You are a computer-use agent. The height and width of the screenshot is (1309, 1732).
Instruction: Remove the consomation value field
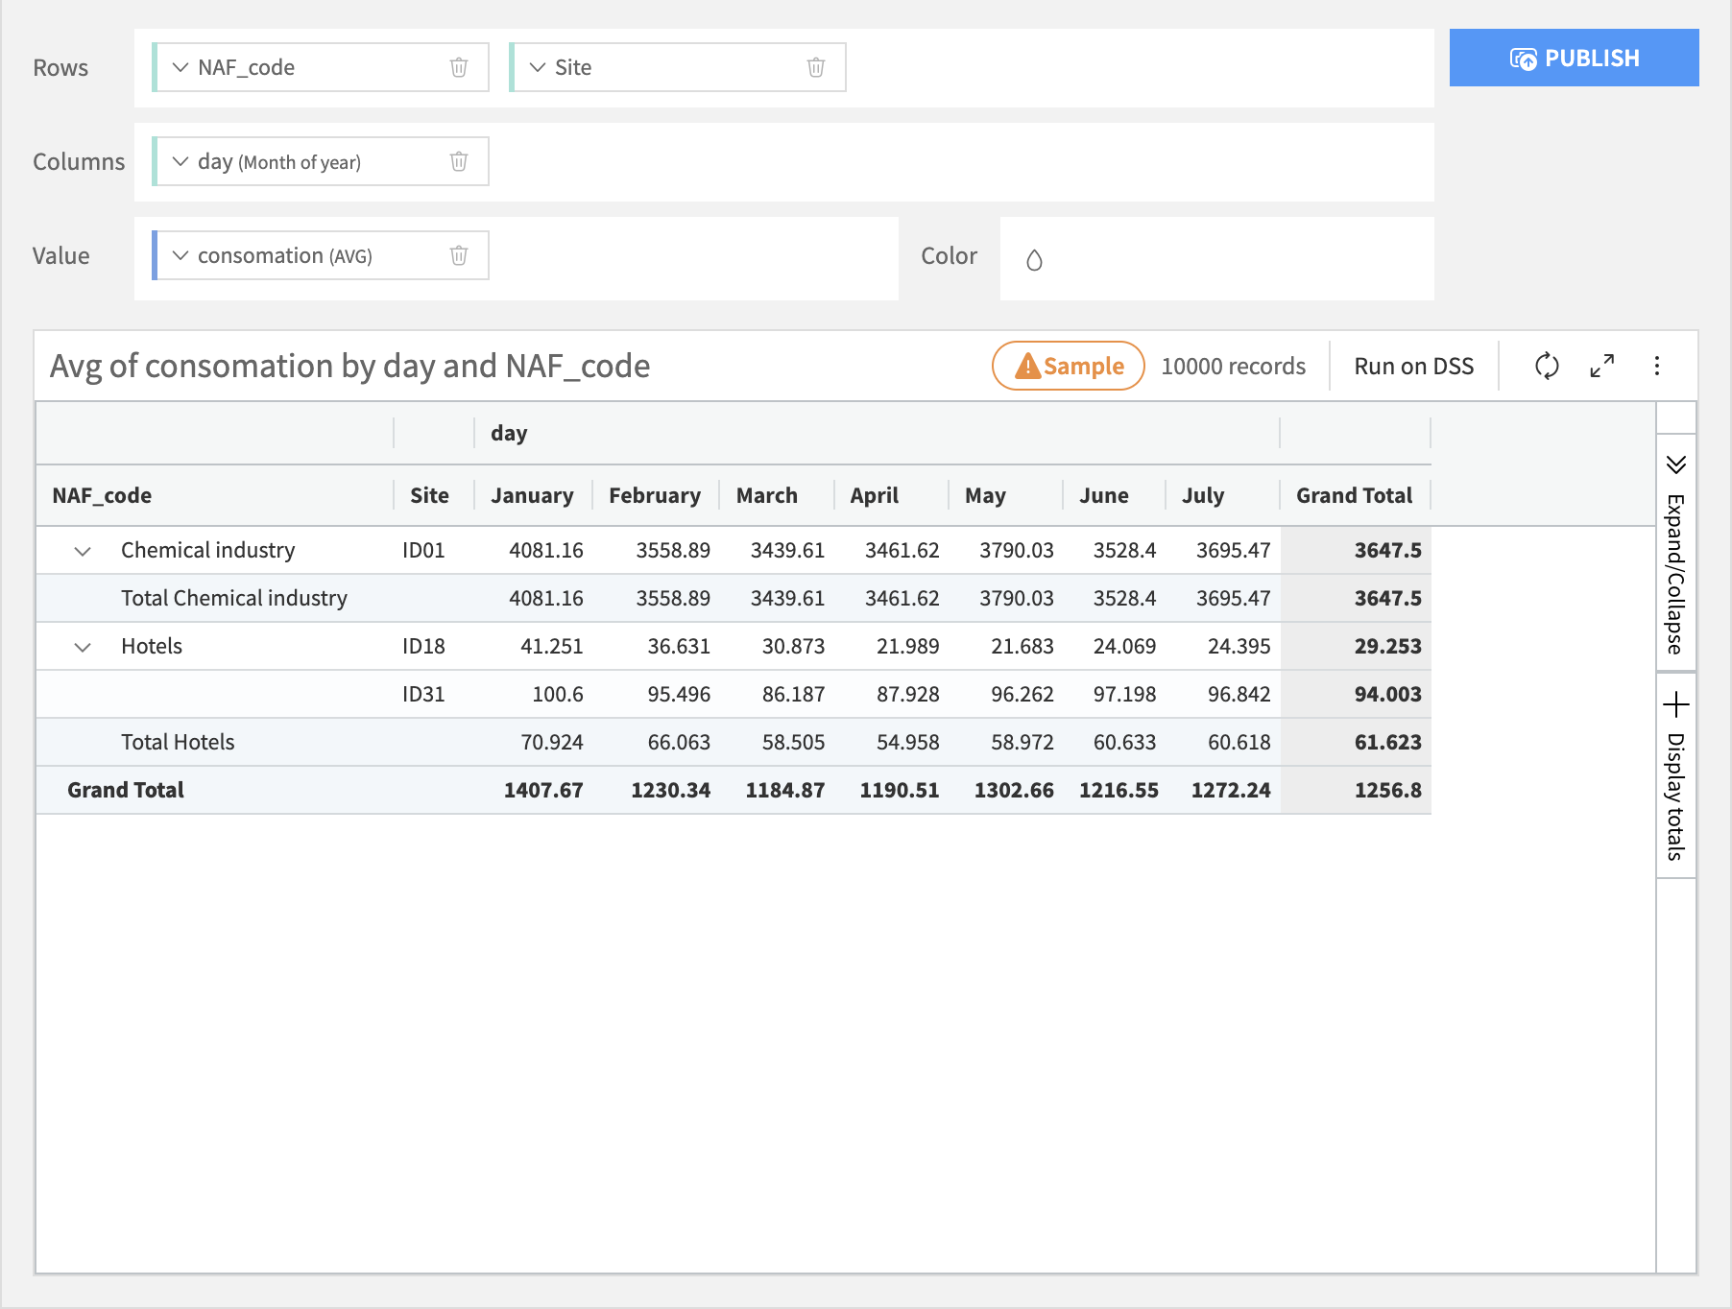click(459, 255)
